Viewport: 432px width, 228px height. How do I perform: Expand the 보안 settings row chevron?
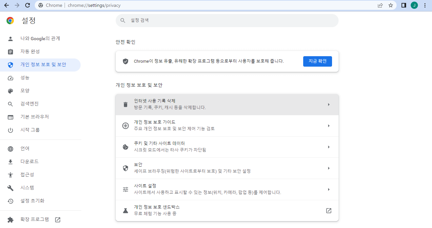tap(328, 168)
